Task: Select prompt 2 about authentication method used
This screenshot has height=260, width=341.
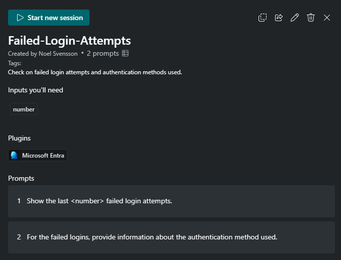Action: 172,237
